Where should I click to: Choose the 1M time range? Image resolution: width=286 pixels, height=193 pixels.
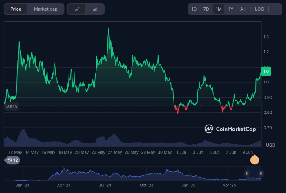(x=219, y=9)
